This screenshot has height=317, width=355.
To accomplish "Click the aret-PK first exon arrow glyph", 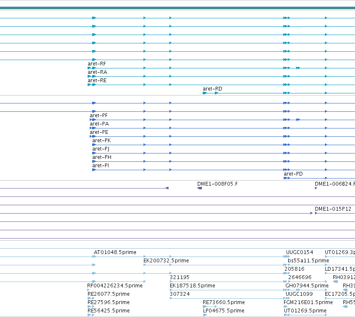I will [x=94, y=145].
